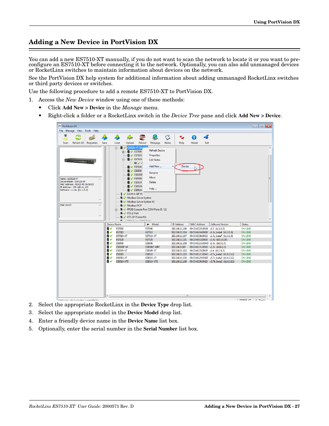
Task: Click IP address 192.168.11.101 cell
Action: (179, 240)
